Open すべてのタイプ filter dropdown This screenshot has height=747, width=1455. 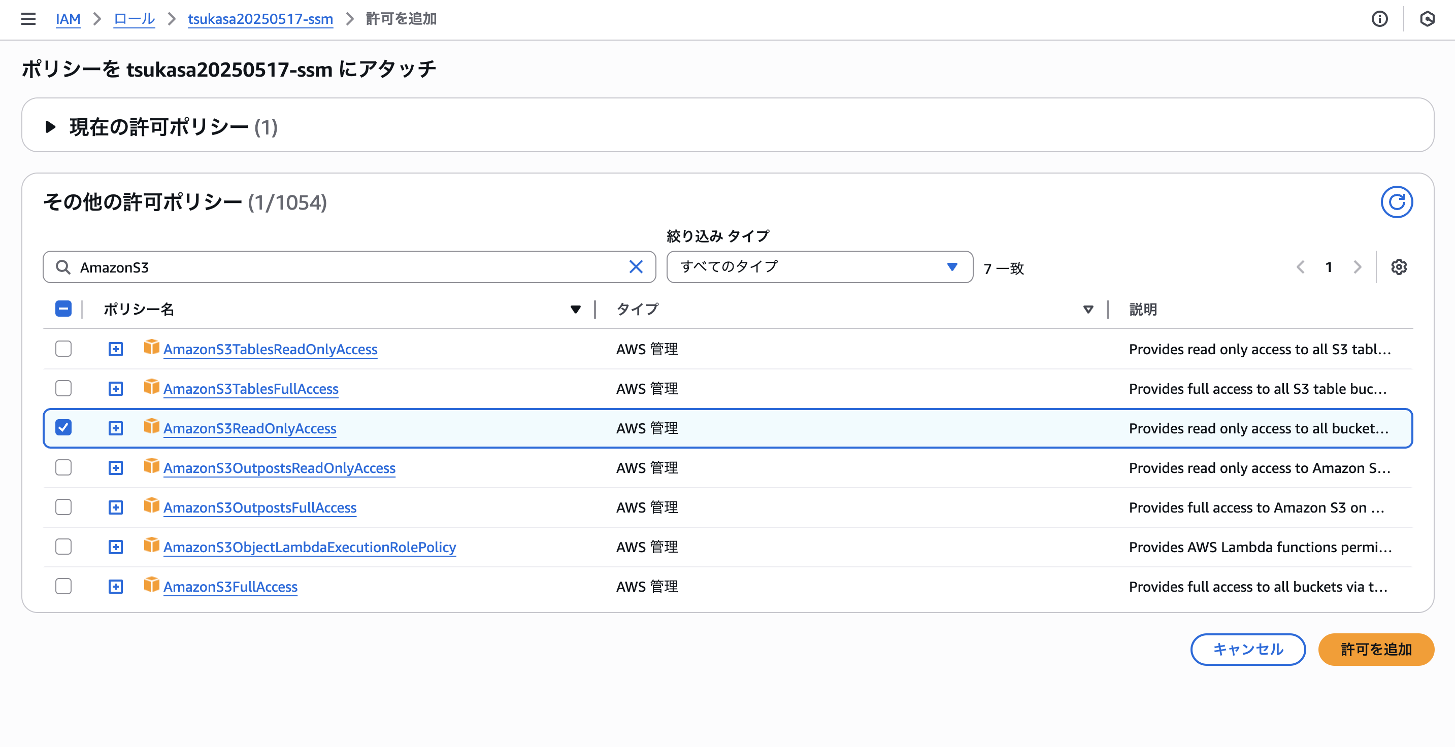[819, 267]
